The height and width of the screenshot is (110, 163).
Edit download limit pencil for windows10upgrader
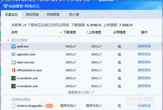coord(75,106)
